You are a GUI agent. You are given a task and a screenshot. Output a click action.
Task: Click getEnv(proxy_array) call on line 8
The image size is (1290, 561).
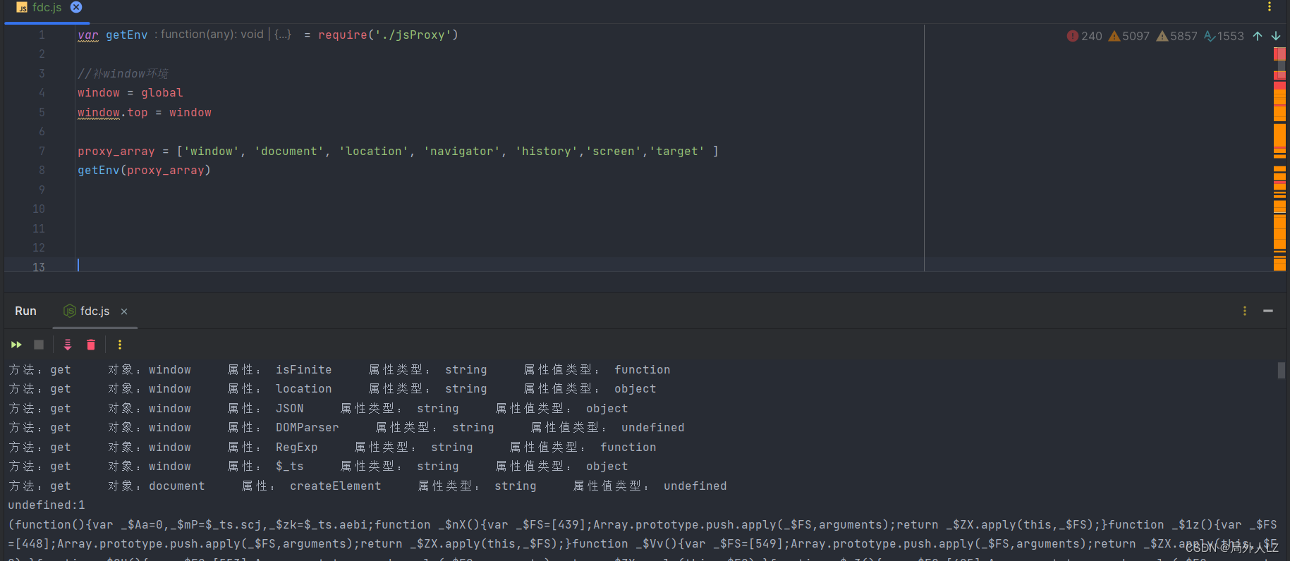[x=144, y=171]
